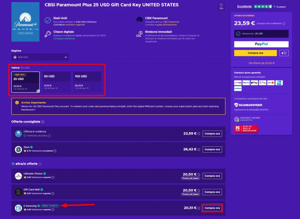The image size is (300, 219).
Task: Click the info icon beside Offerte consigliate
Action: point(43,122)
